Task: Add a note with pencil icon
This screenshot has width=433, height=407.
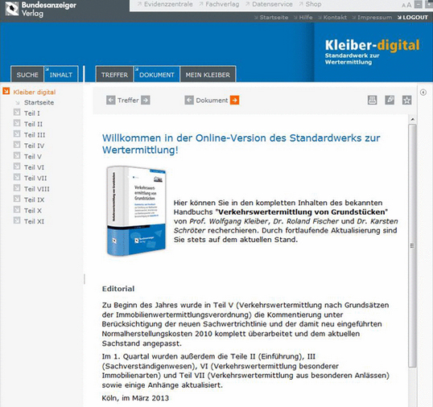Action: click(x=390, y=100)
